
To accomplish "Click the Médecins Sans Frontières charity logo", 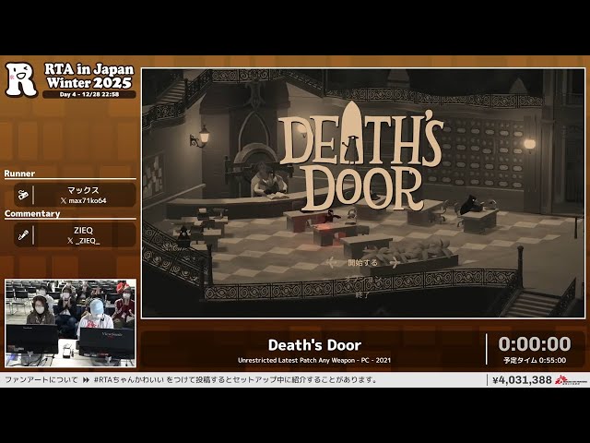I will tap(571, 380).
